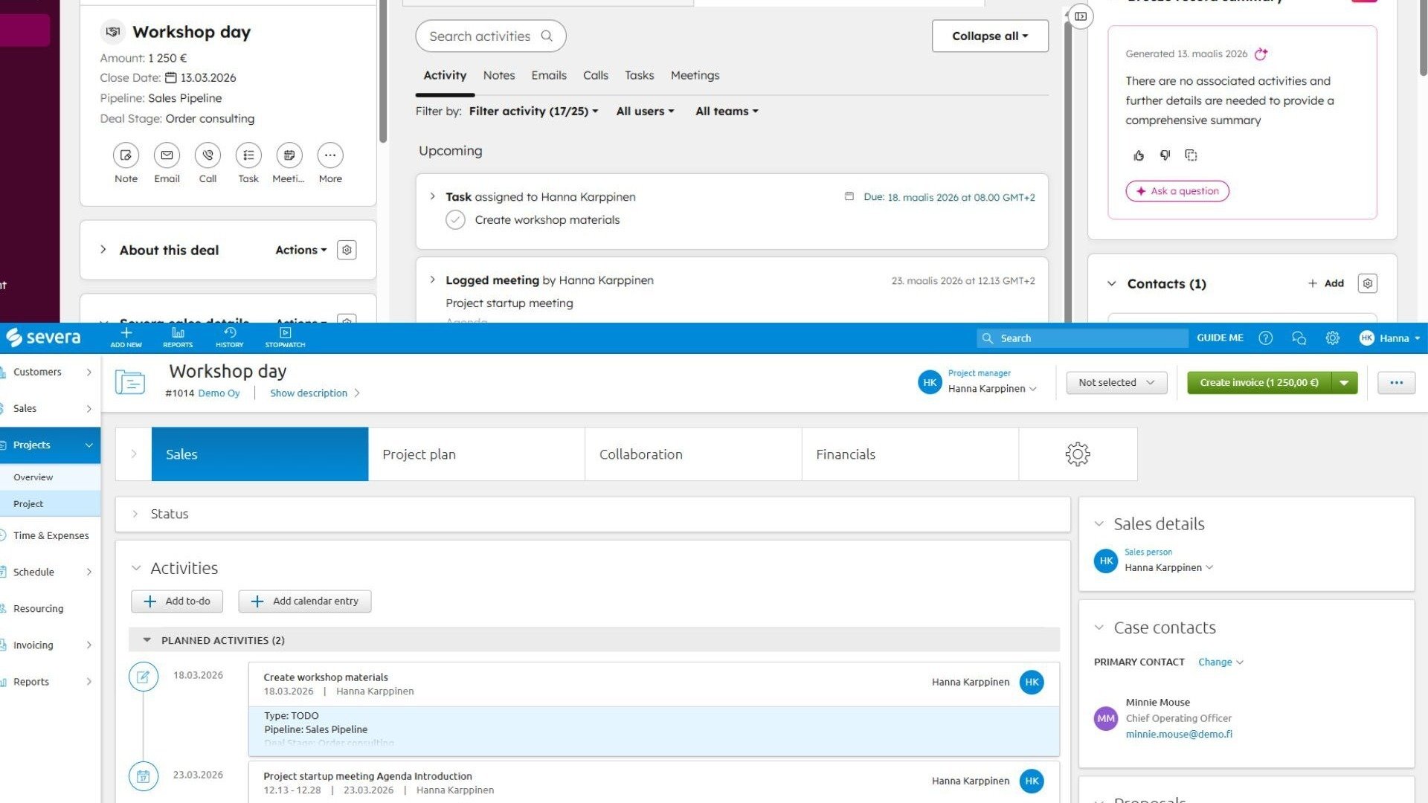Image resolution: width=1428 pixels, height=803 pixels.
Task: Open project settings gear tab
Action: 1077,454
